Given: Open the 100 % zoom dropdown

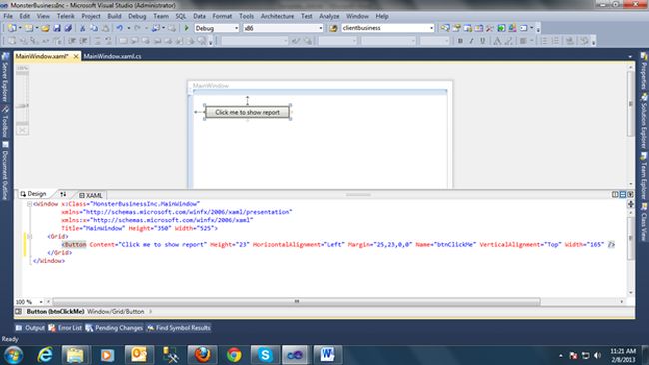Looking at the screenshot, I should click(x=41, y=302).
